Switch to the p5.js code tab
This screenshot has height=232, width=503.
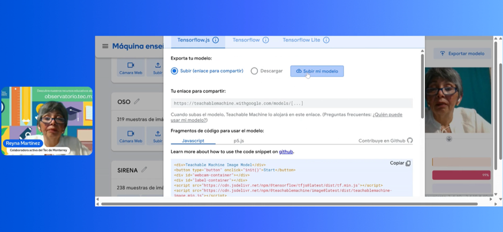[239, 141]
